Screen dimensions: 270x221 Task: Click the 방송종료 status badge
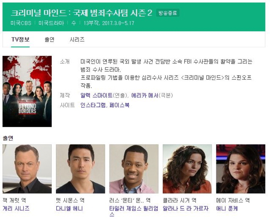coord(168,13)
